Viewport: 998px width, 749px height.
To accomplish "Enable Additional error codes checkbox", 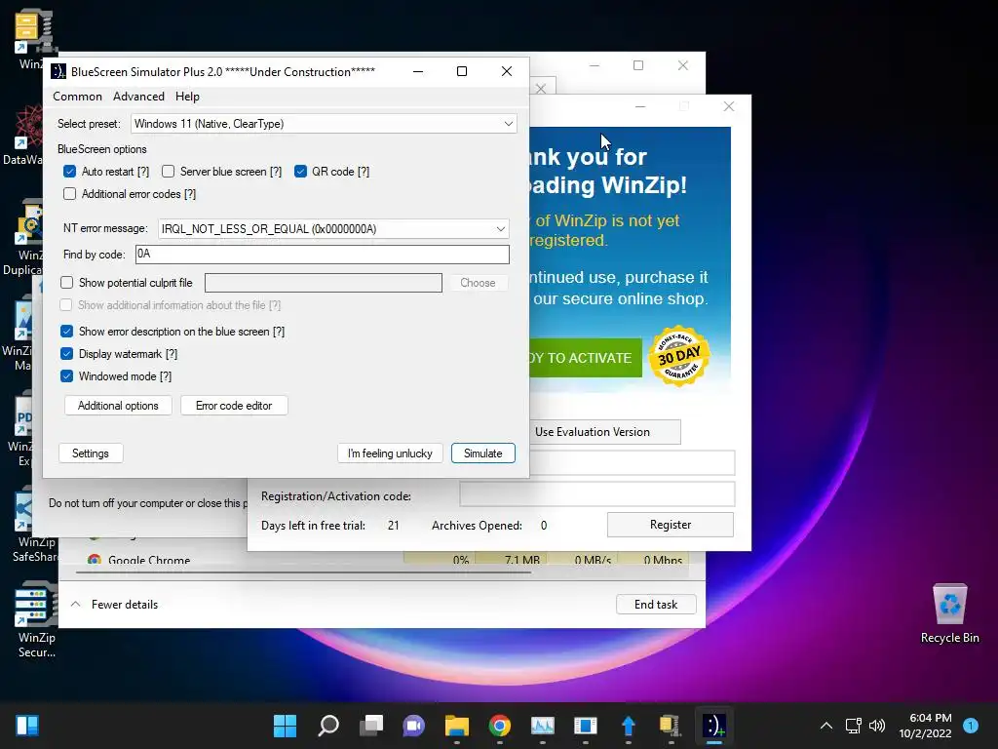I will click(70, 194).
